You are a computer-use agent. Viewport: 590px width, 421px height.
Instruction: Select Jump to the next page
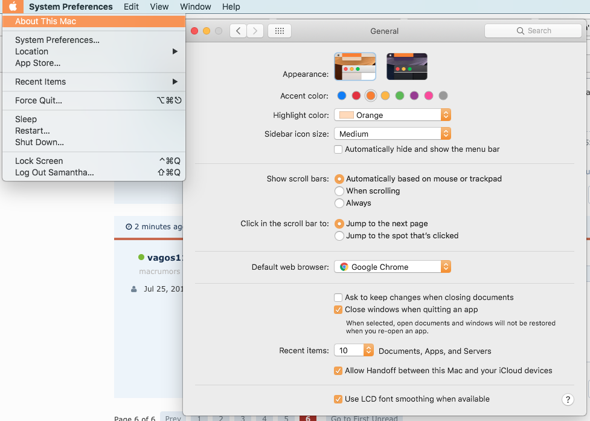[x=339, y=224]
